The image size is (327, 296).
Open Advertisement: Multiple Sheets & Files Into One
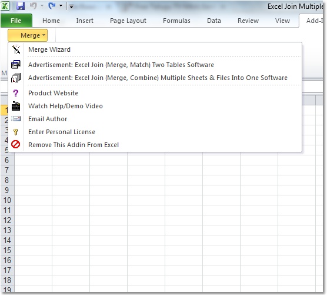[155, 78]
